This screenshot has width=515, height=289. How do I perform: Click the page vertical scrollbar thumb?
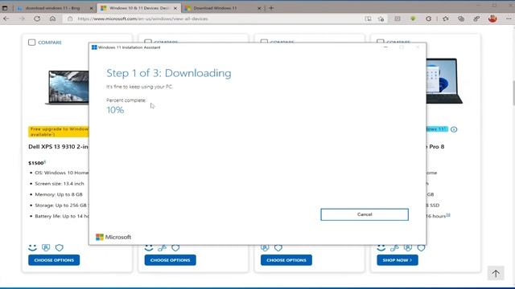(x=513, y=93)
